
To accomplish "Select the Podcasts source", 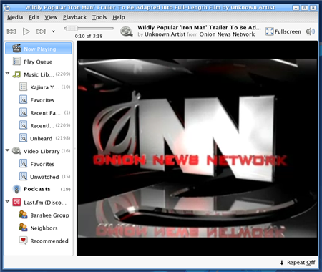I will 39,189.
